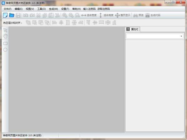Open the 设置(T) menu
The width and height of the screenshot is (187, 140).
pos(65,9)
